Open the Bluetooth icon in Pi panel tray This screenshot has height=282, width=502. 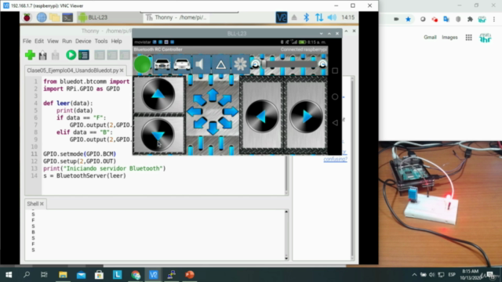coord(307,17)
